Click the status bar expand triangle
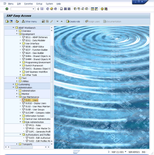 point(109,152)
